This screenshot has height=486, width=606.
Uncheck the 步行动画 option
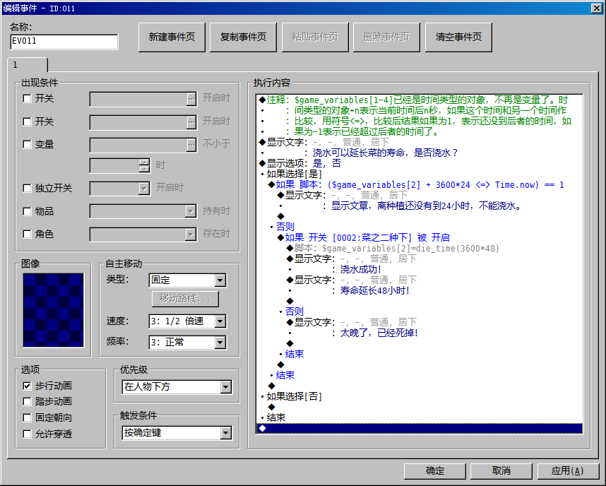point(27,386)
